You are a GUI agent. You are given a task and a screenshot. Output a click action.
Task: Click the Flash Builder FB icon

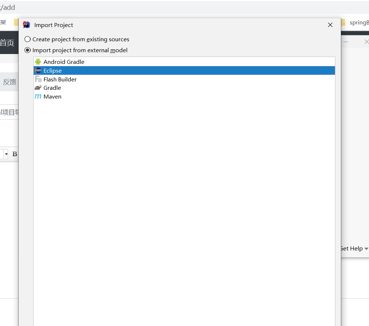[x=38, y=79]
